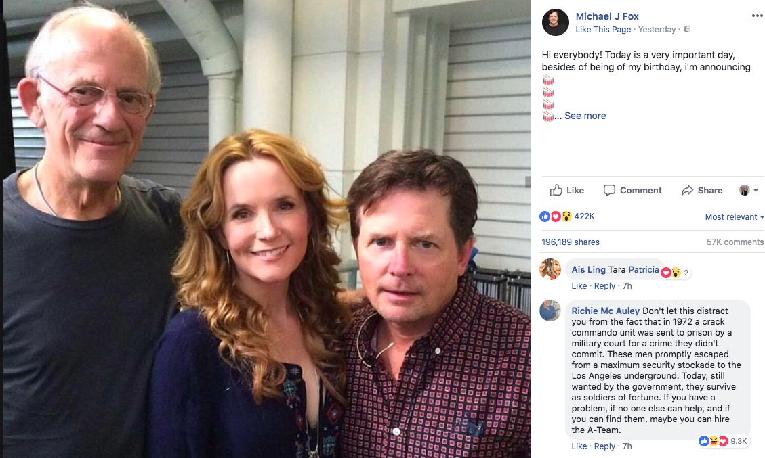765x458 pixels.
Task: Share the post using Share arrow
Action: point(702,190)
